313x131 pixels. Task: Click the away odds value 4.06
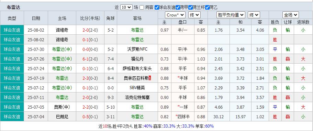(x=260, y=30)
